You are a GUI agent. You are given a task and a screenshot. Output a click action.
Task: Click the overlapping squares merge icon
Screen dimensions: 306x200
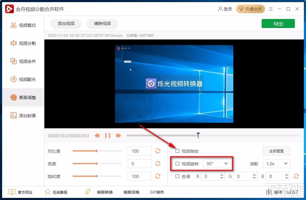(x=14, y=61)
